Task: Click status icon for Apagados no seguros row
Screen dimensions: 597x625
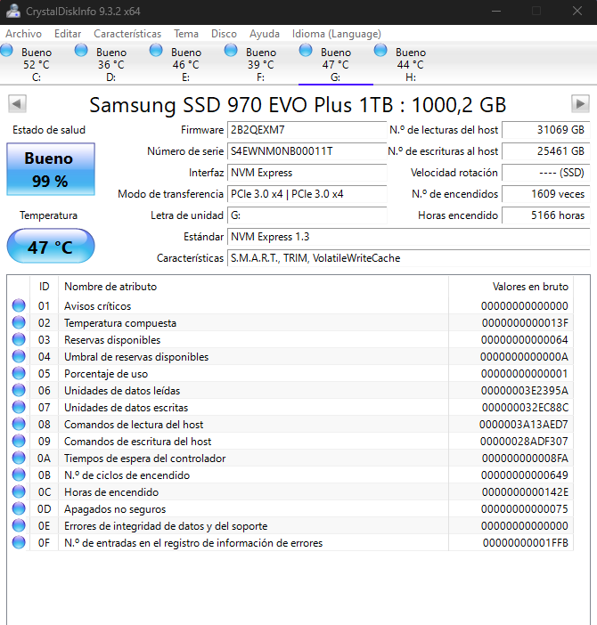Action: [19, 509]
